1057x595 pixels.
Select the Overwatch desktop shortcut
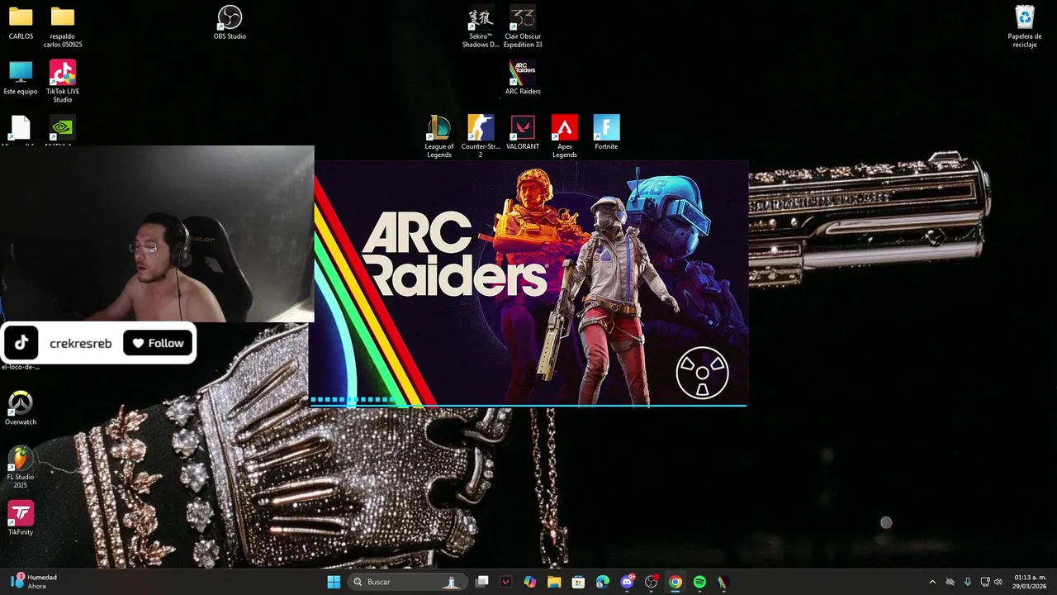click(x=21, y=408)
